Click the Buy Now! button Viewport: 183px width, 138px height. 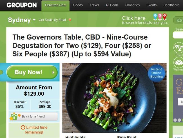point(32,72)
